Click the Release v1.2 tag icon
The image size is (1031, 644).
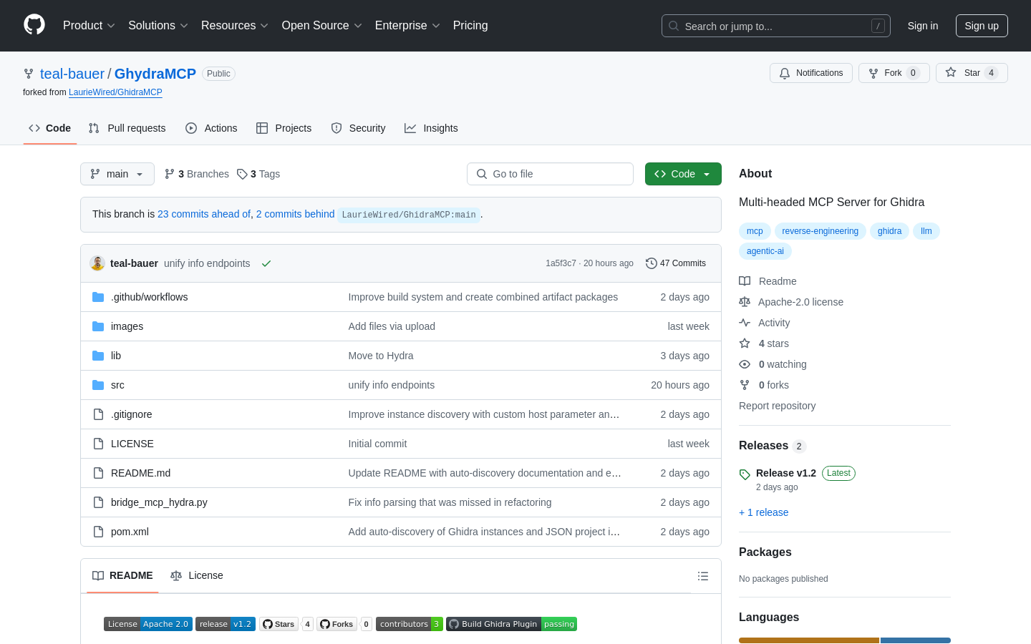[745, 474]
